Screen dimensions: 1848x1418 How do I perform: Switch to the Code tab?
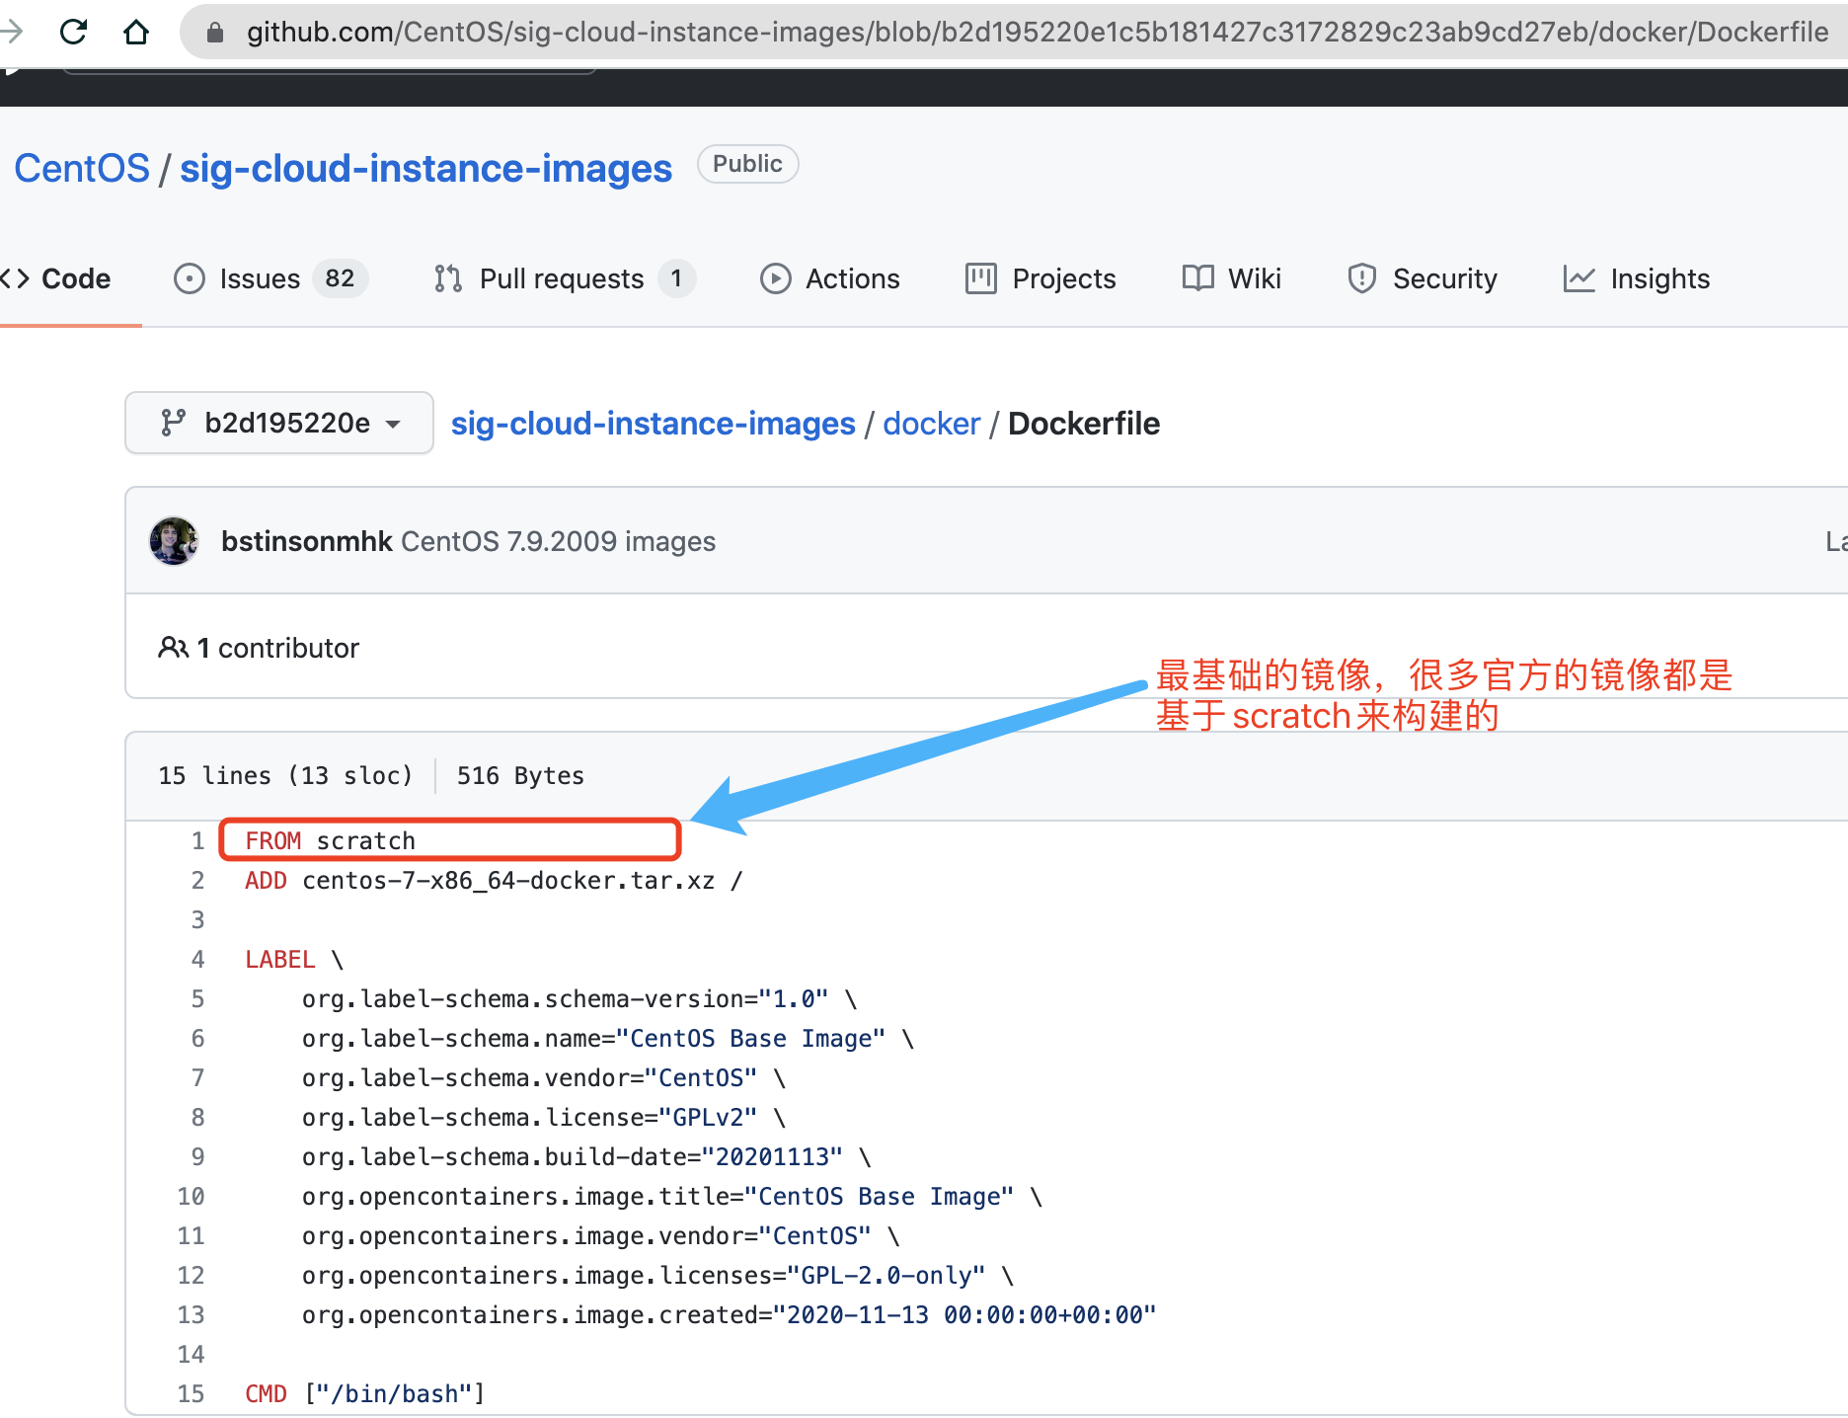57,278
